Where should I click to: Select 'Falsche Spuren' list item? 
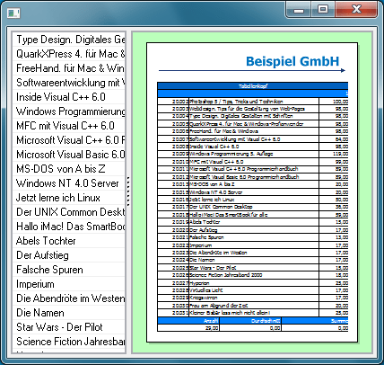69,270
